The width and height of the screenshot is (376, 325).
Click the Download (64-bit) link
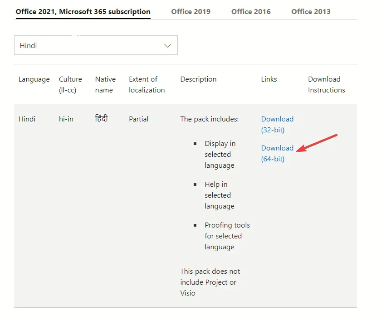277,153
